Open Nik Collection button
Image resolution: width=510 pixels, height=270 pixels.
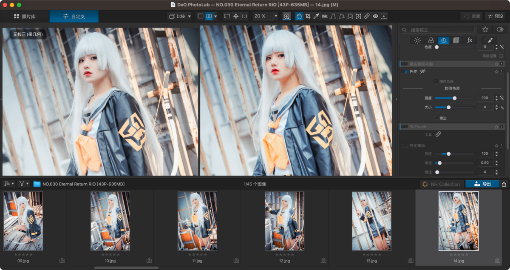[x=441, y=184]
